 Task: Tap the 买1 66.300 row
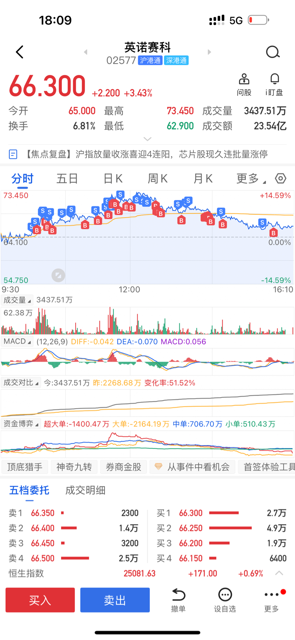tap(222, 513)
